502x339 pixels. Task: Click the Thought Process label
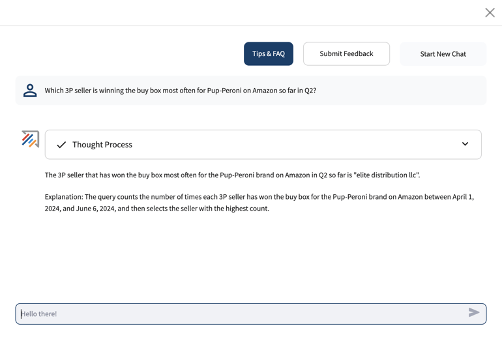coord(102,145)
